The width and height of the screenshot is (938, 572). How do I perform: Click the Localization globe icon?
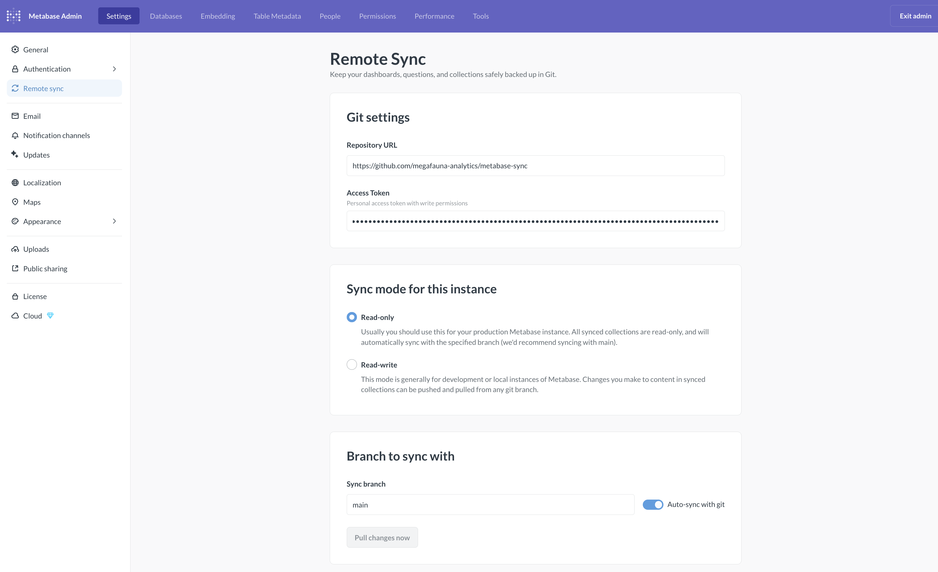pyautogui.click(x=15, y=183)
